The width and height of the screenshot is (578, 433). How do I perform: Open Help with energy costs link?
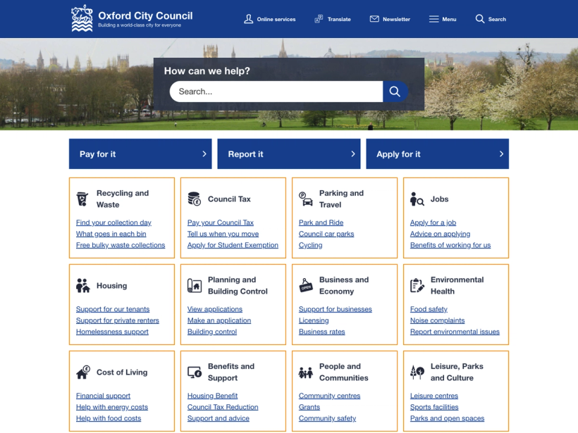coord(111,407)
